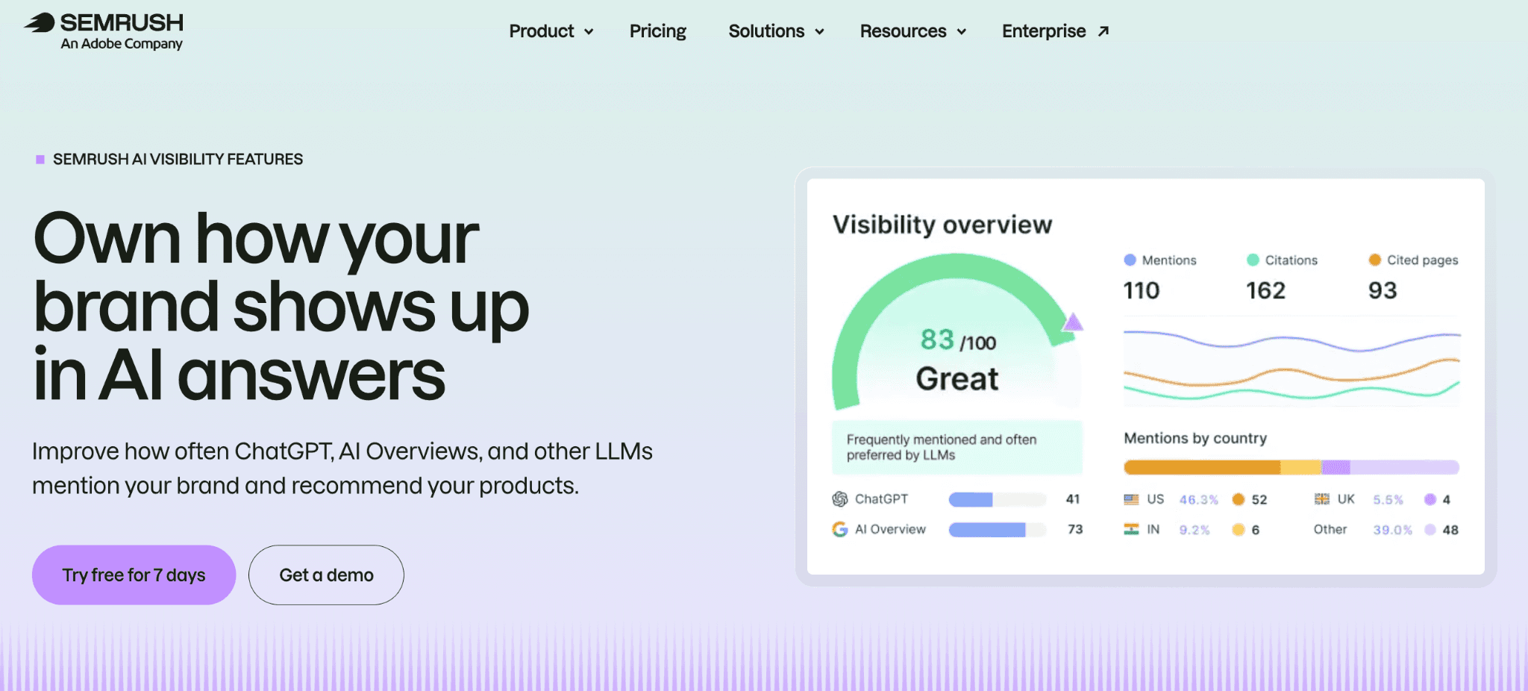Click the SEMRUSH AI VISIBILITY FEATURES label

(178, 159)
